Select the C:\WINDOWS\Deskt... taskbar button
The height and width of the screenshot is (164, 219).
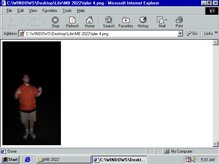click(x=120, y=160)
